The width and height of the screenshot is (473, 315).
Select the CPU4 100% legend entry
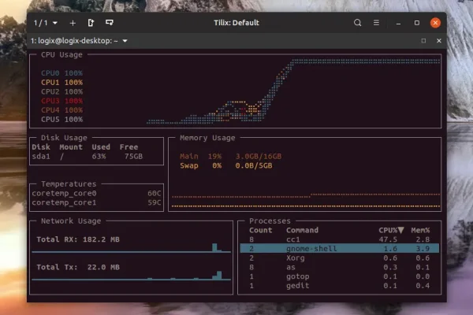(61, 110)
